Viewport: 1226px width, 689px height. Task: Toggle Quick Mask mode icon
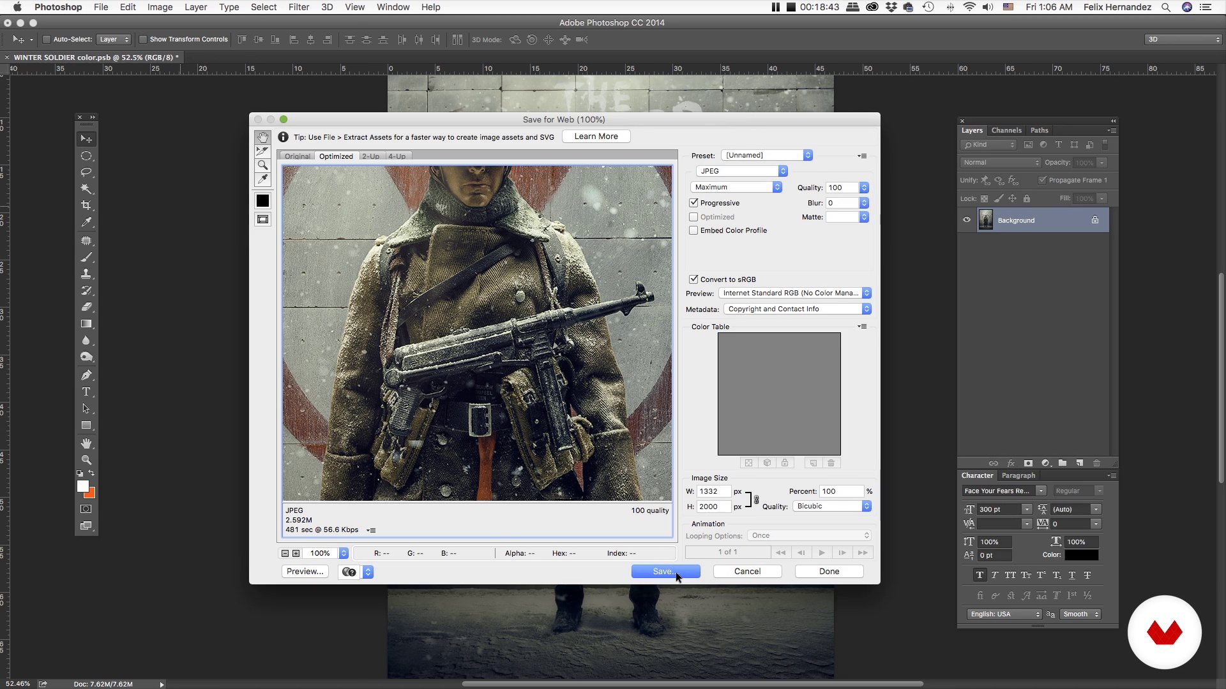click(86, 509)
